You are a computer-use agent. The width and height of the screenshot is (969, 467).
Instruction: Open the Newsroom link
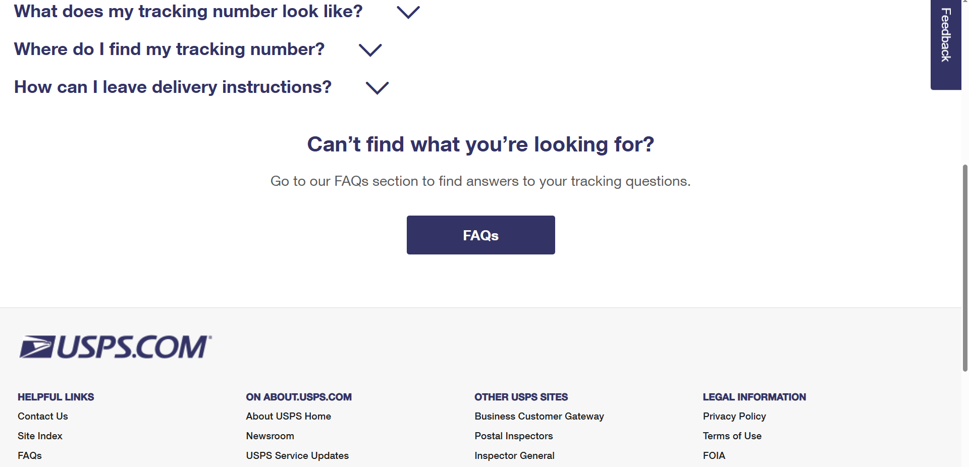tap(270, 436)
